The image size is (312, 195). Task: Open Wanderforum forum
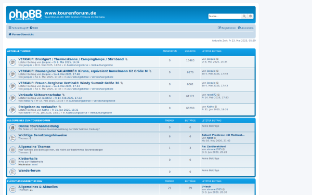point(30,171)
